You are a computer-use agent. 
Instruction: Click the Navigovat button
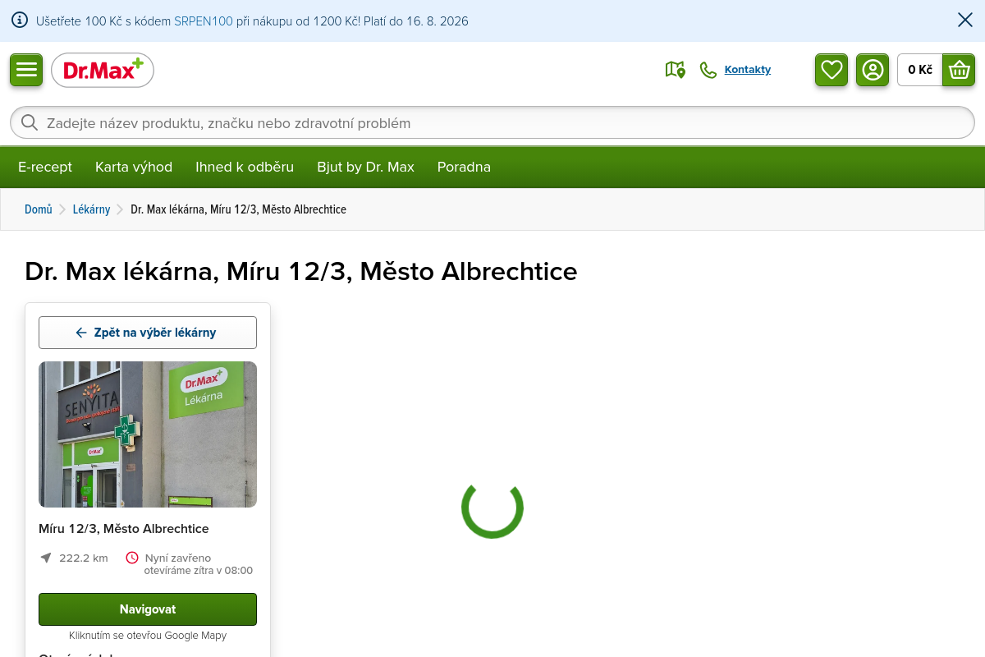pyautogui.click(x=148, y=609)
